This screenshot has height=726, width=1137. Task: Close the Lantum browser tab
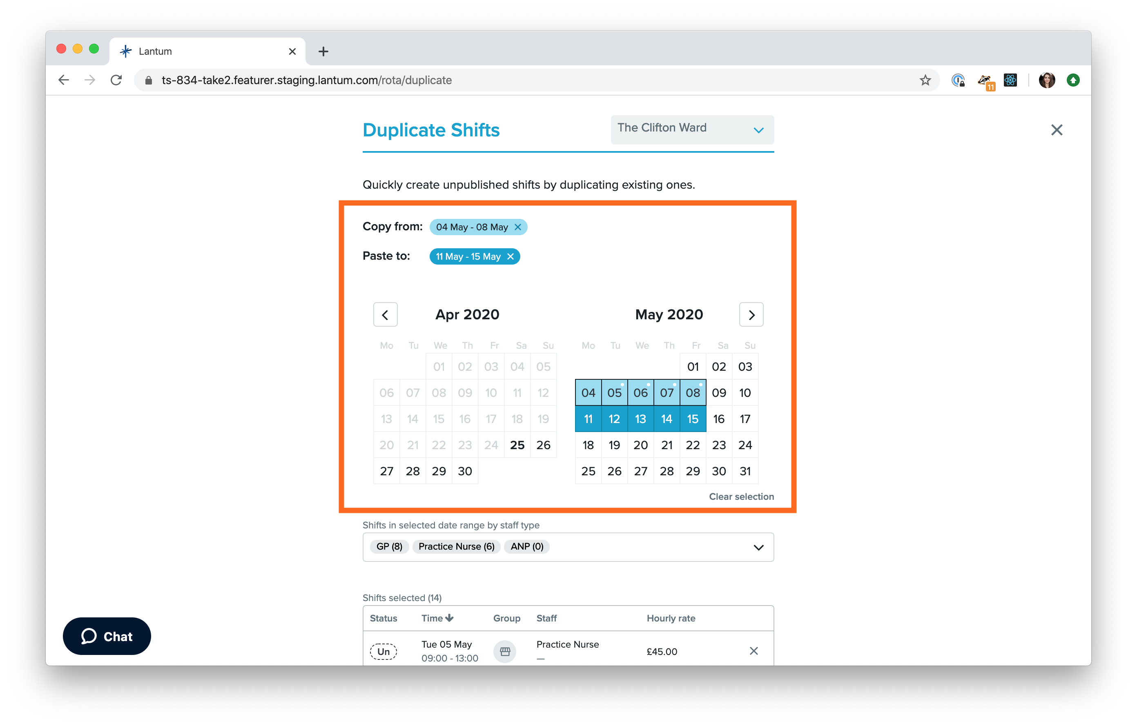coord(292,51)
